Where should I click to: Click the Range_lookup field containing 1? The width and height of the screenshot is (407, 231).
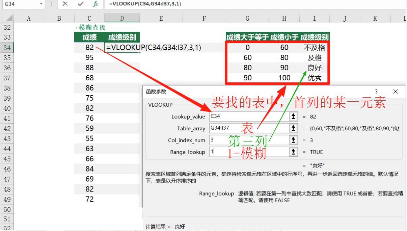click(x=249, y=152)
